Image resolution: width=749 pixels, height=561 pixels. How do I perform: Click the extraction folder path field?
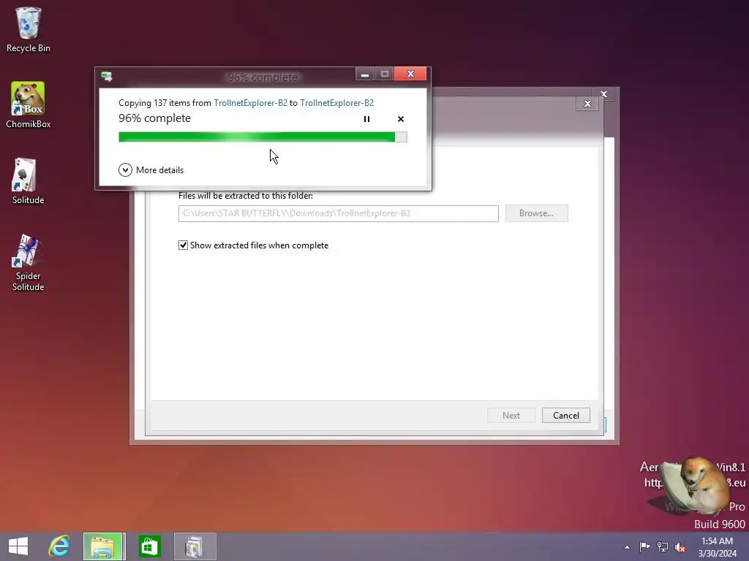click(x=338, y=213)
